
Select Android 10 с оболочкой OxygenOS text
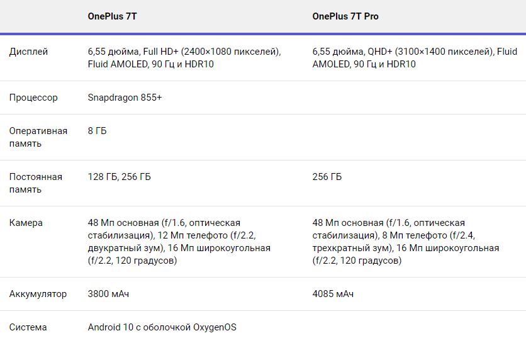[162, 327]
